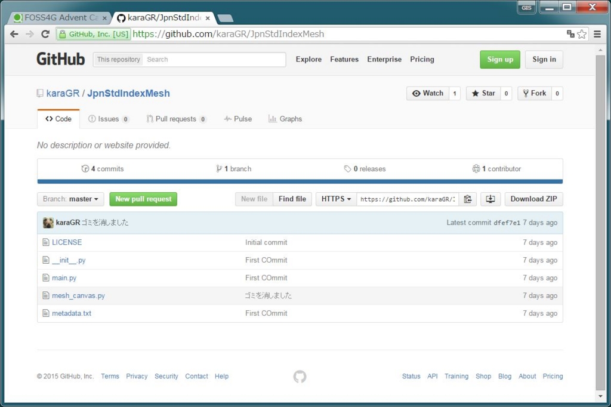The width and height of the screenshot is (611, 407).
Task: Click the copy clone URL clipboard icon
Action: coord(468,199)
